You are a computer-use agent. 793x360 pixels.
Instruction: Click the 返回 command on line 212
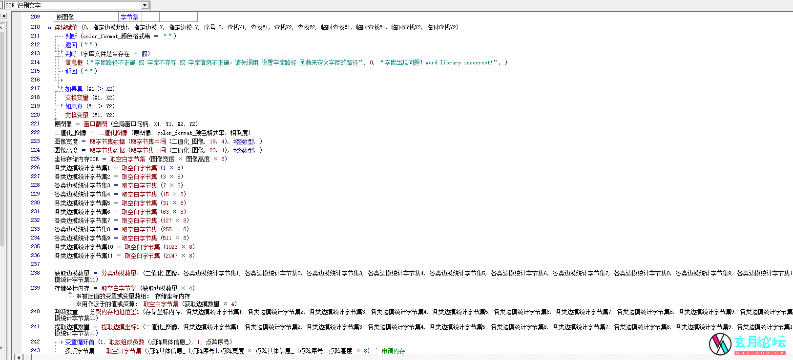click(x=71, y=45)
